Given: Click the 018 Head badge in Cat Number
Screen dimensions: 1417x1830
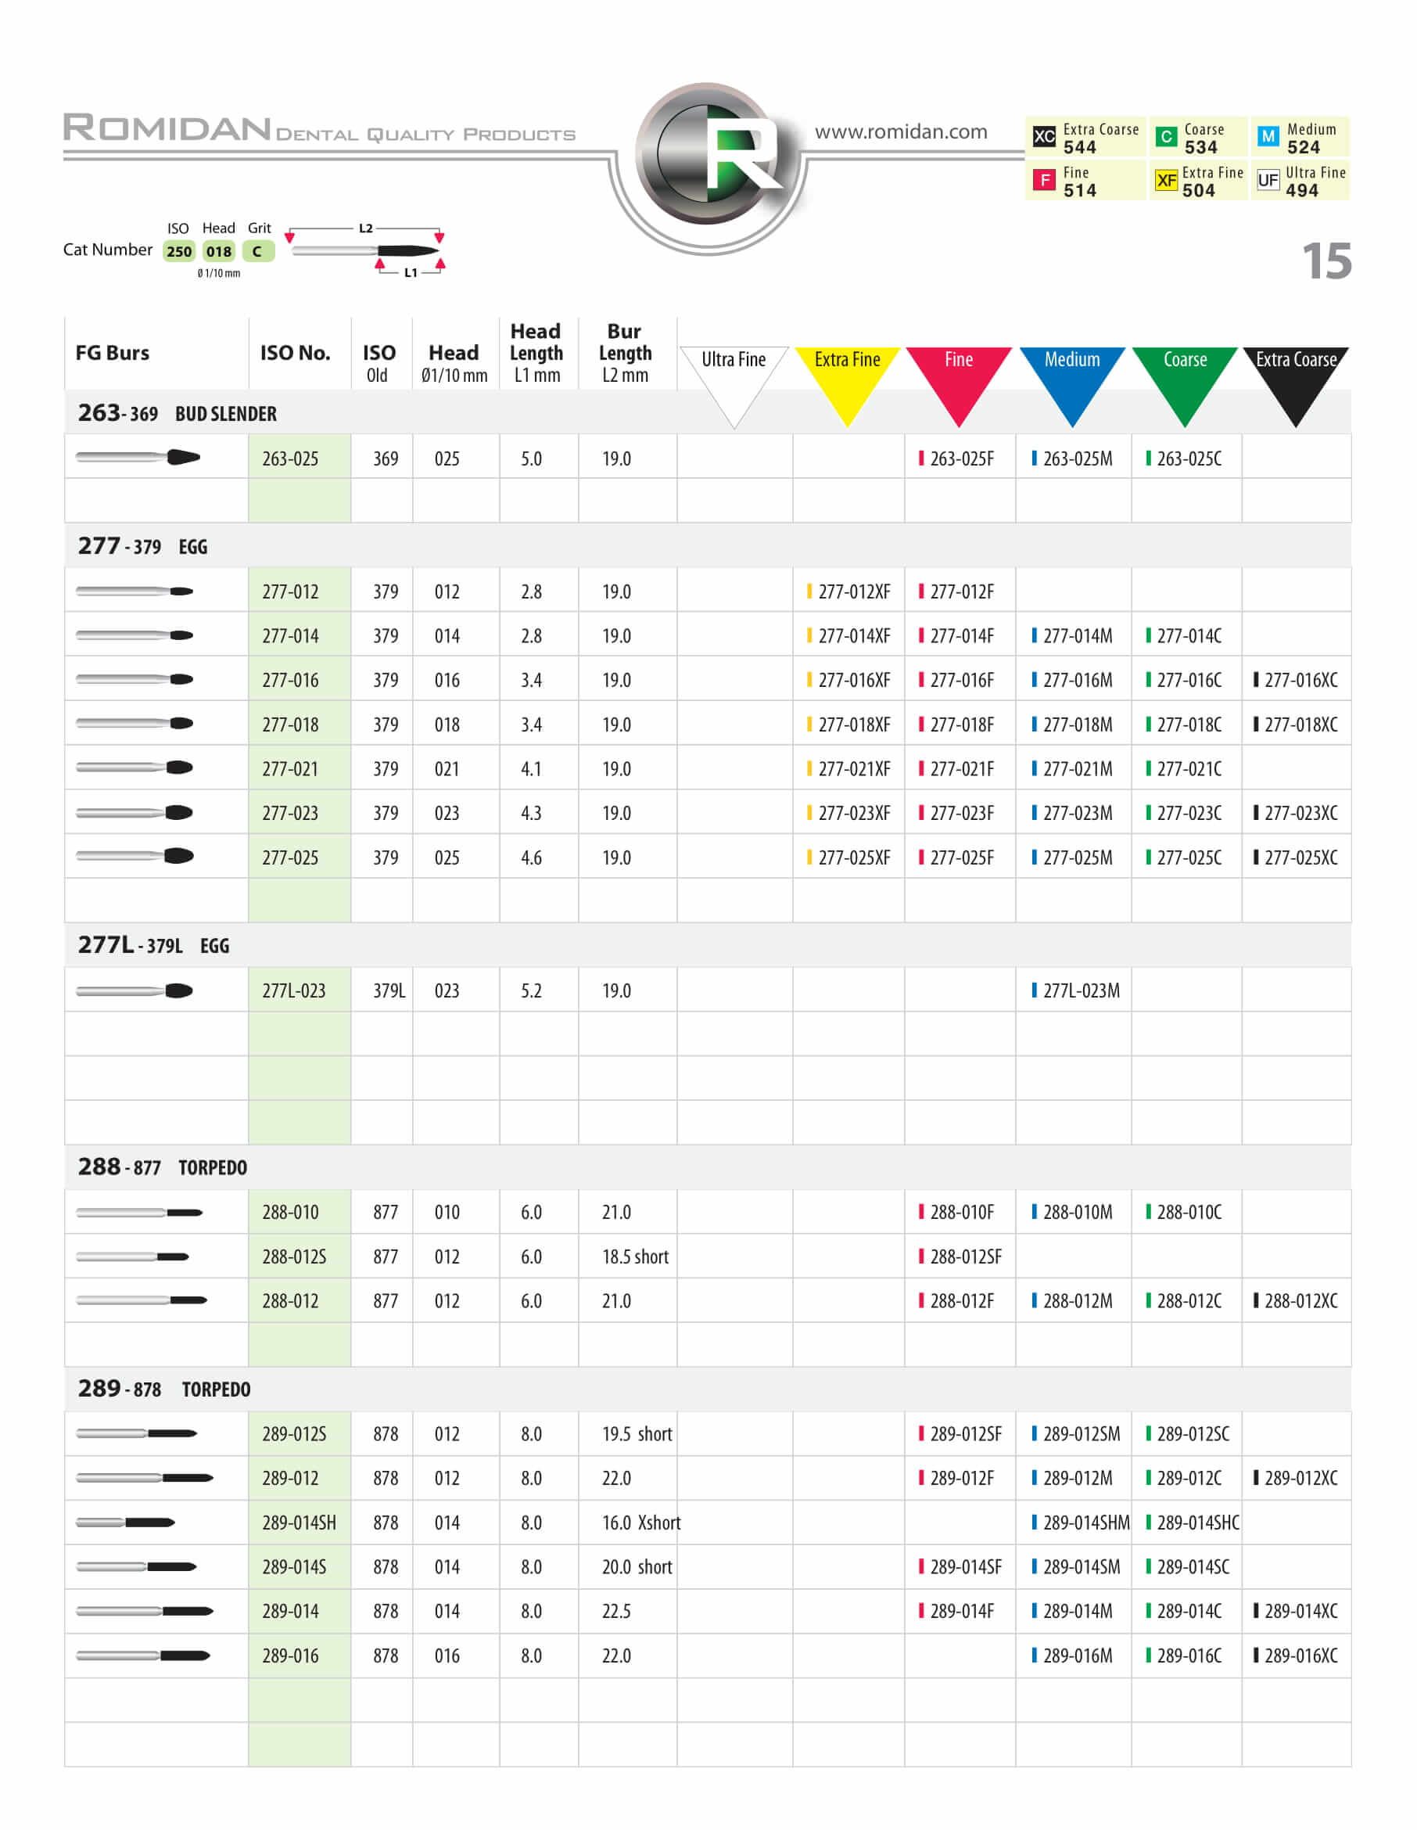Looking at the screenshot, I should [219, 251].
